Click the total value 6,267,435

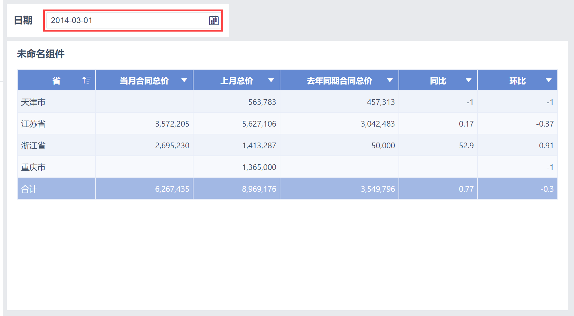(x=172, y=189)
